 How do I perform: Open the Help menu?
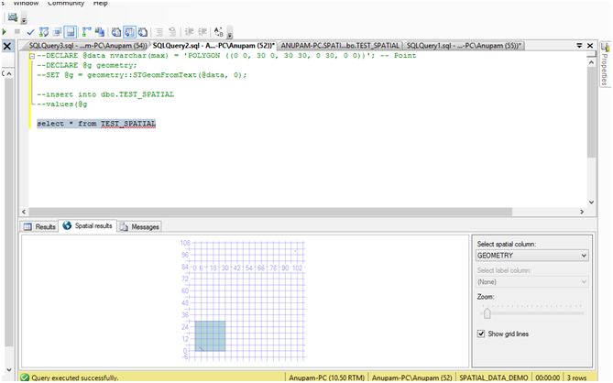[101, 4]
